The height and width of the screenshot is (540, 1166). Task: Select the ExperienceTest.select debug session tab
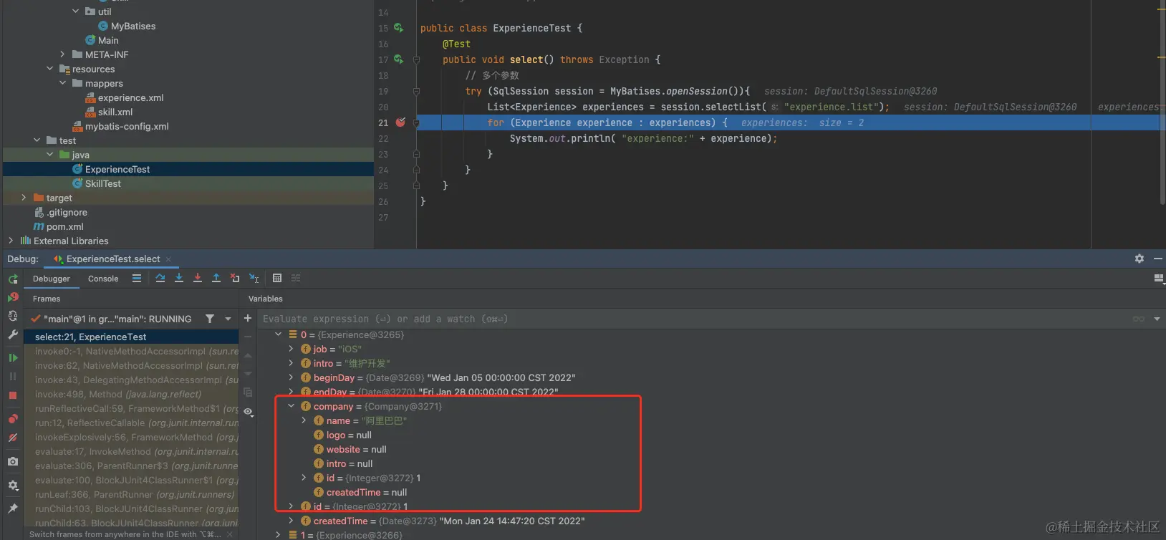click(113, 259)
